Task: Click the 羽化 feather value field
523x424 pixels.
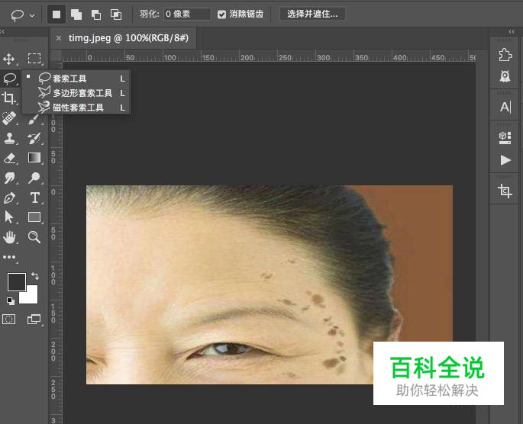Action: click(x=187, y=14)
